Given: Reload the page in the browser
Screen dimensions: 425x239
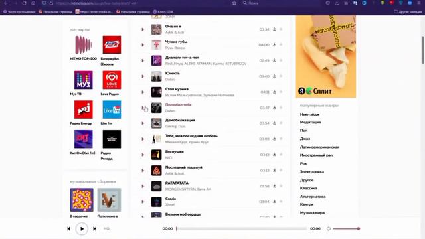Looking at the screenshot, I should click(24, 3).
